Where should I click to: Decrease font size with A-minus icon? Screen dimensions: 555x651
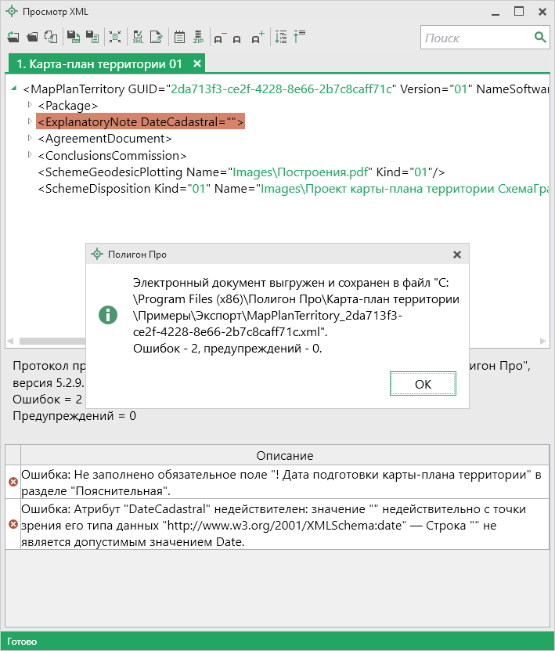coord(219,37)
